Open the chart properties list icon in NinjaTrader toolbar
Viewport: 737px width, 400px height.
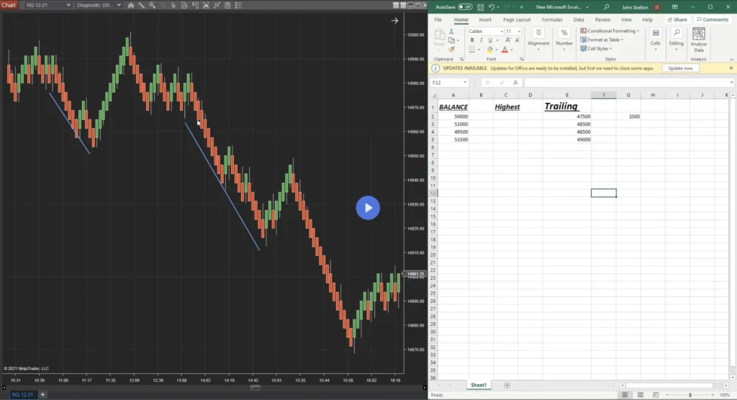(238, 5)
